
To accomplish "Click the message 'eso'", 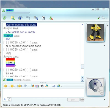I will [8, 39].
